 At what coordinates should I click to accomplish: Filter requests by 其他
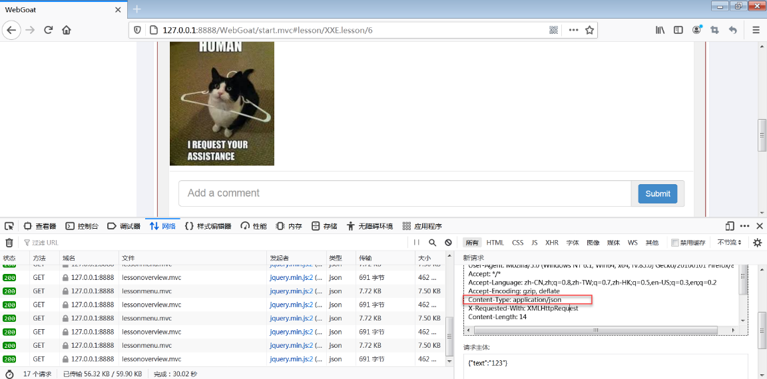[652, 242]
